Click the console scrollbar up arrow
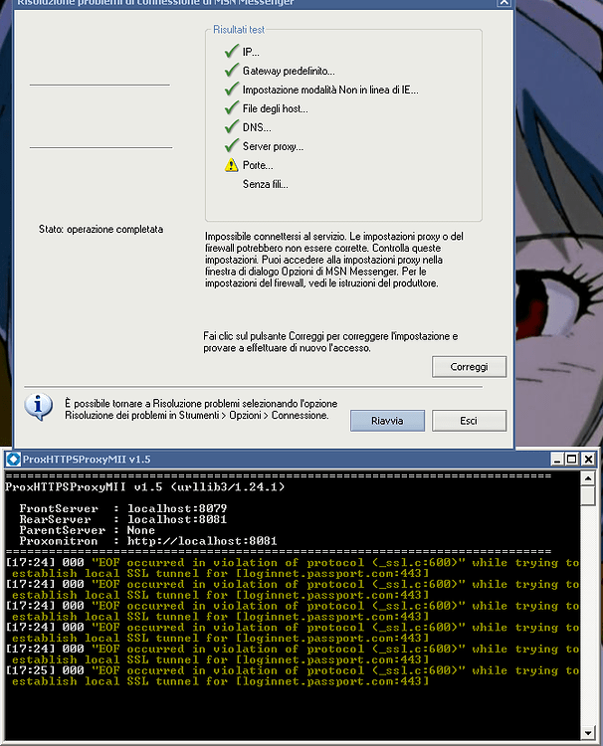Screen dimensions: 603x746 [588, 478]
